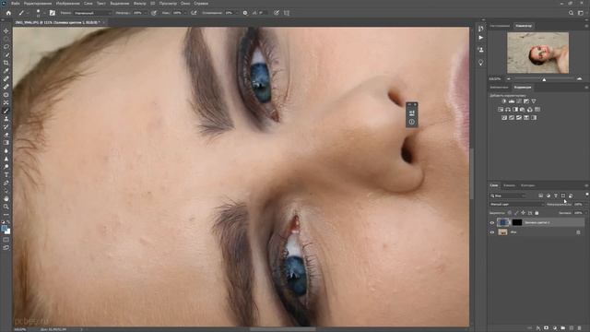The width and height of the screenshot is (590, 332).
Task: Open Navigator panel flyout menu
Action: click(586, 26)
